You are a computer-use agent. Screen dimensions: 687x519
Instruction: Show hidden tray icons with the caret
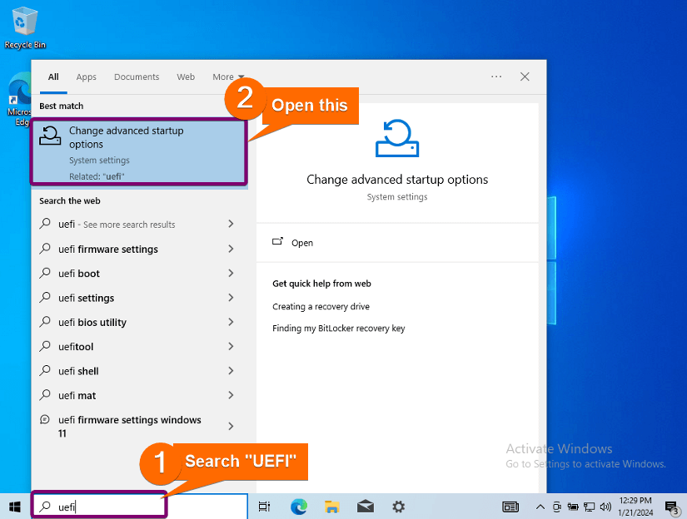540,507
